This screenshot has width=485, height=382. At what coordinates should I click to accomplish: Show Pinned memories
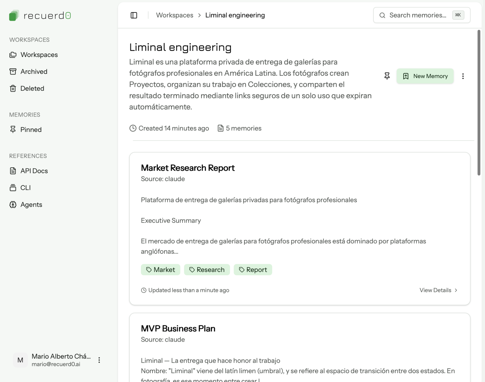pyautogui.click(x=31, y=130)
